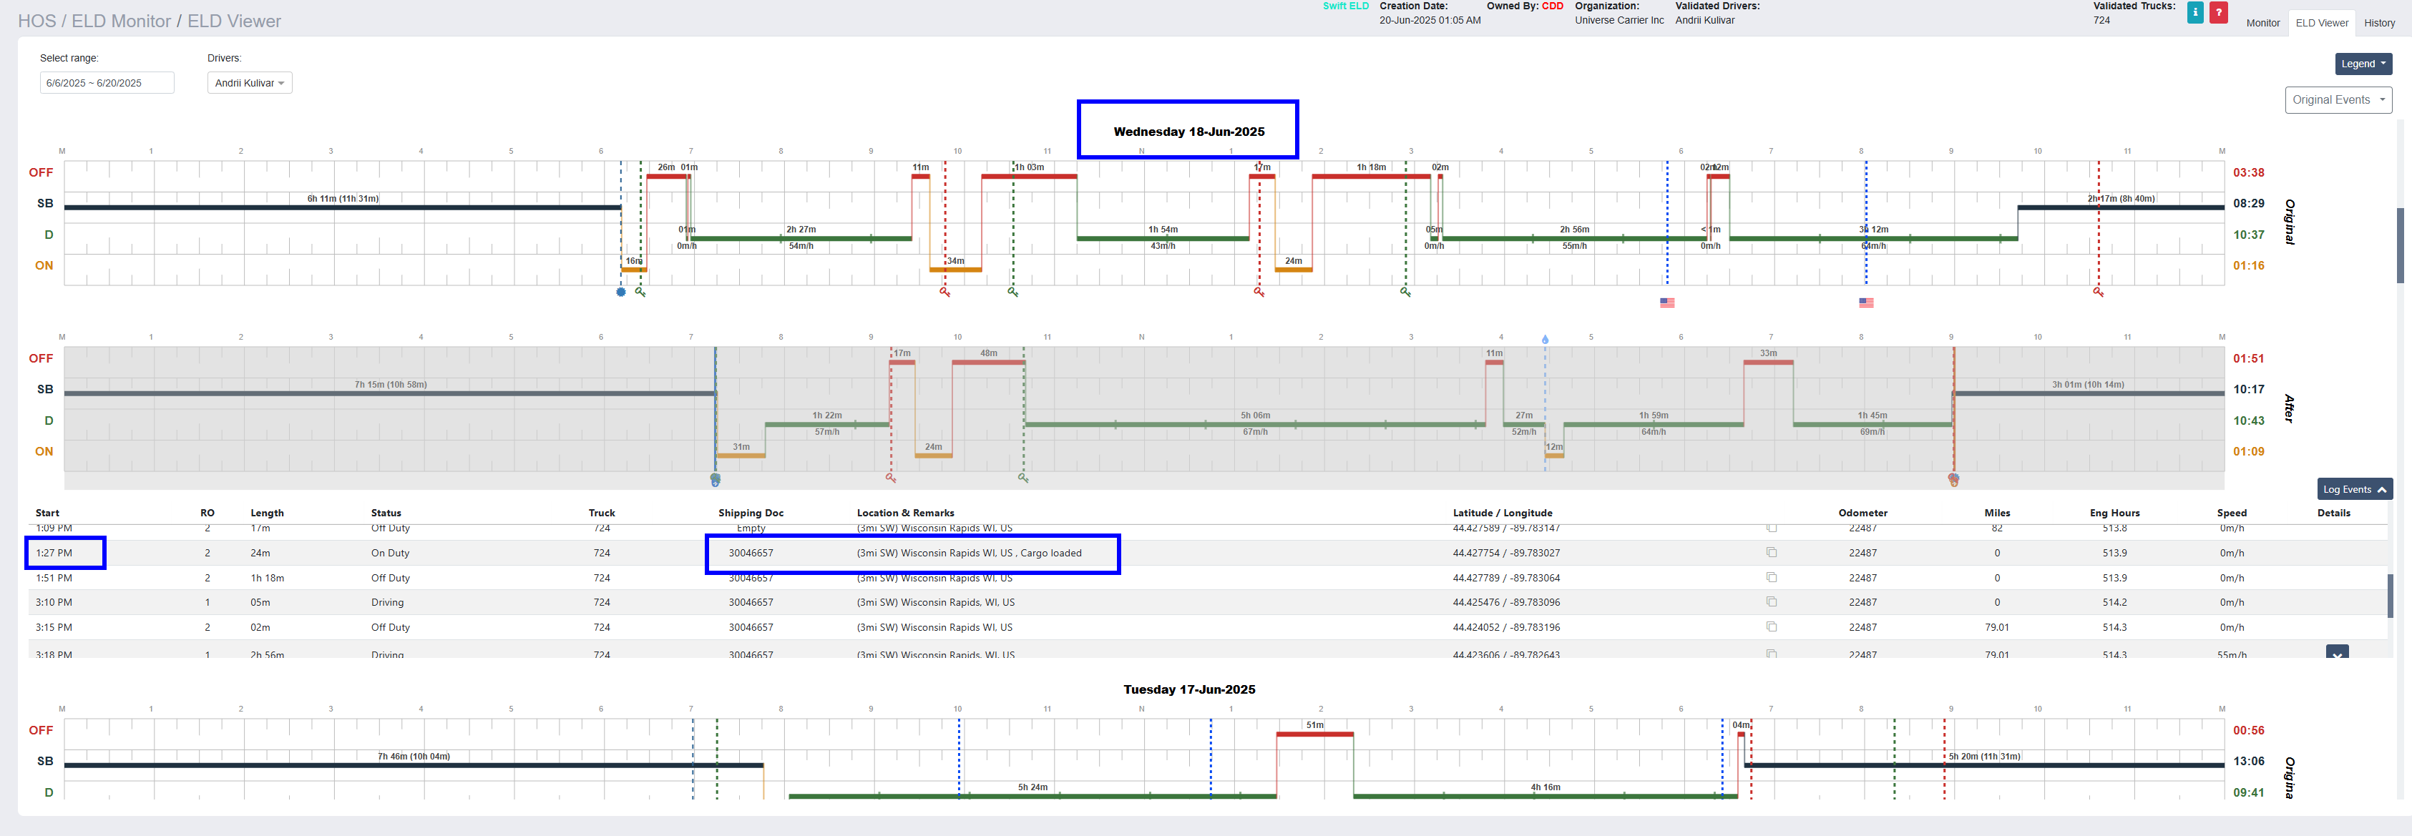Open the Legend dropdown
Screen dimensions: 2412x836
pos(2363,64)
